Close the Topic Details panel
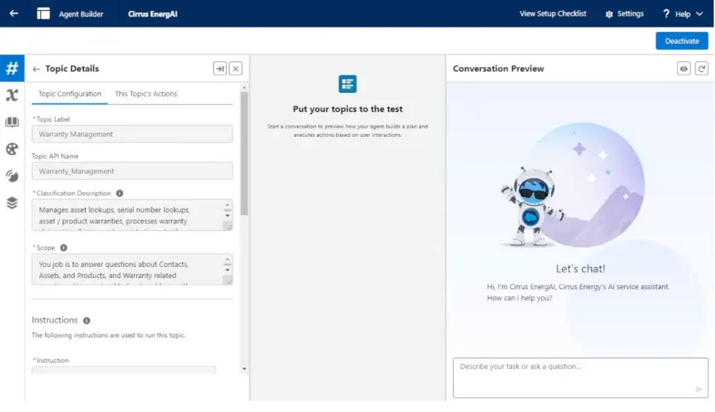 (x=236, y=68)
